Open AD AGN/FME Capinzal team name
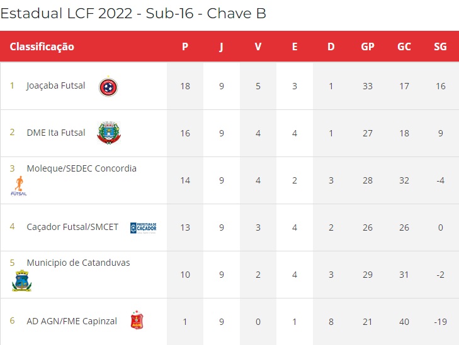Viewport: 459px width, 345px height. (x=72, y=321)
